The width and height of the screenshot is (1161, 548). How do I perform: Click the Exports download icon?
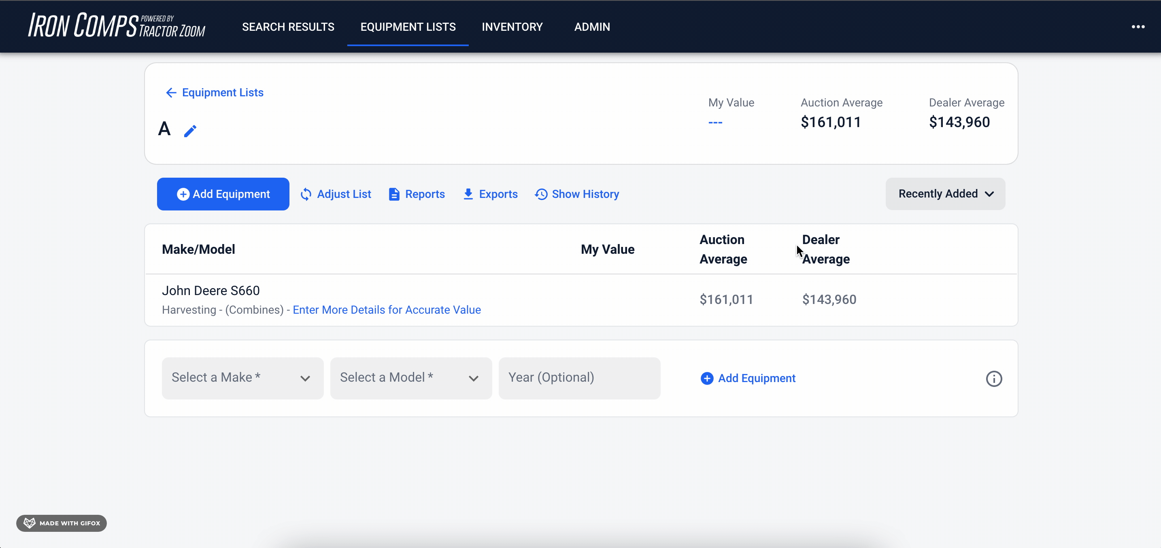[468, 194]
